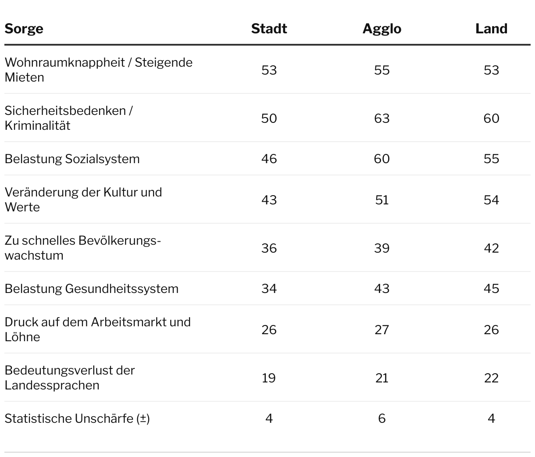Select the Agglo value 6 for Statistische Unschärfe
The height and width of the screenshot is (457, 535).
[x=382, y=418]
